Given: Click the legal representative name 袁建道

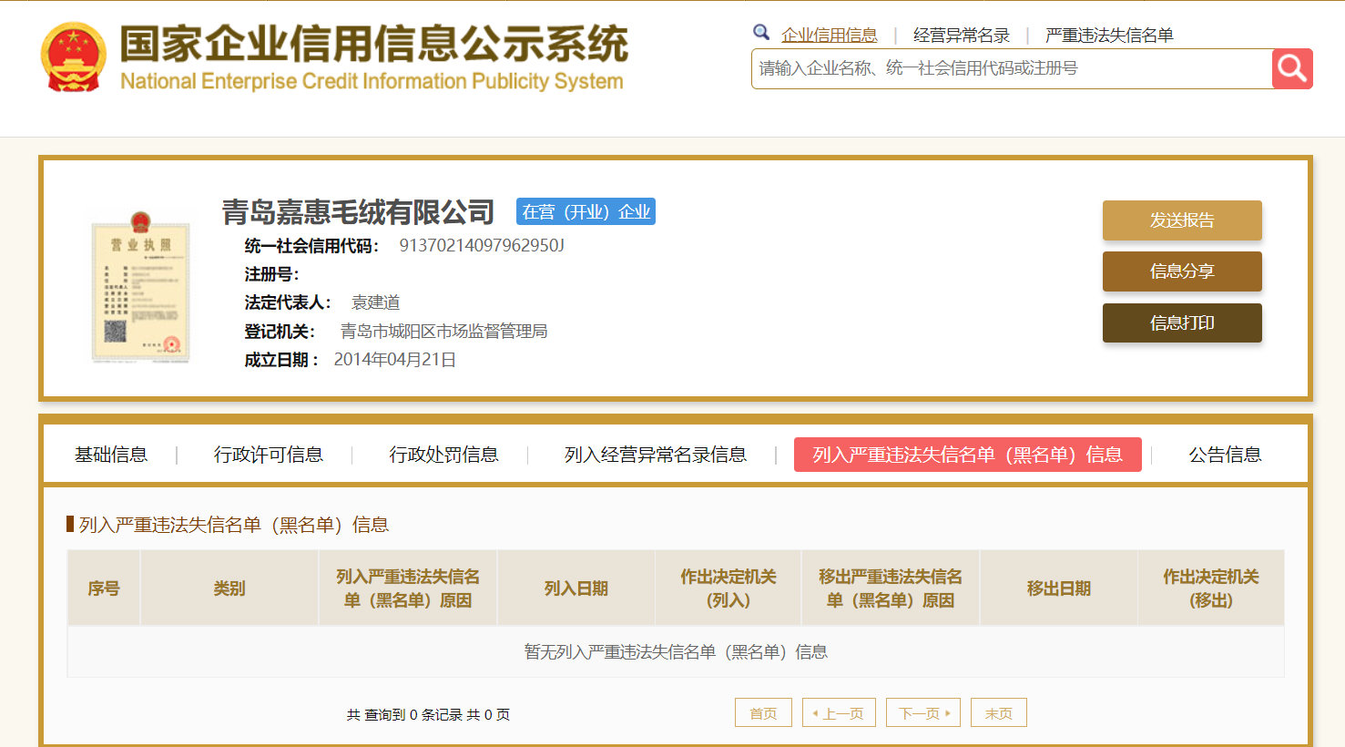Looking at the screenshot, I should pyautogui.click(x=376, y=302).
